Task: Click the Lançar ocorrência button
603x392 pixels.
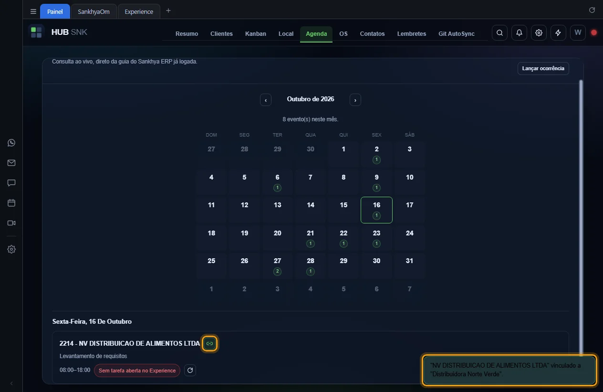Action: (543, 69)
